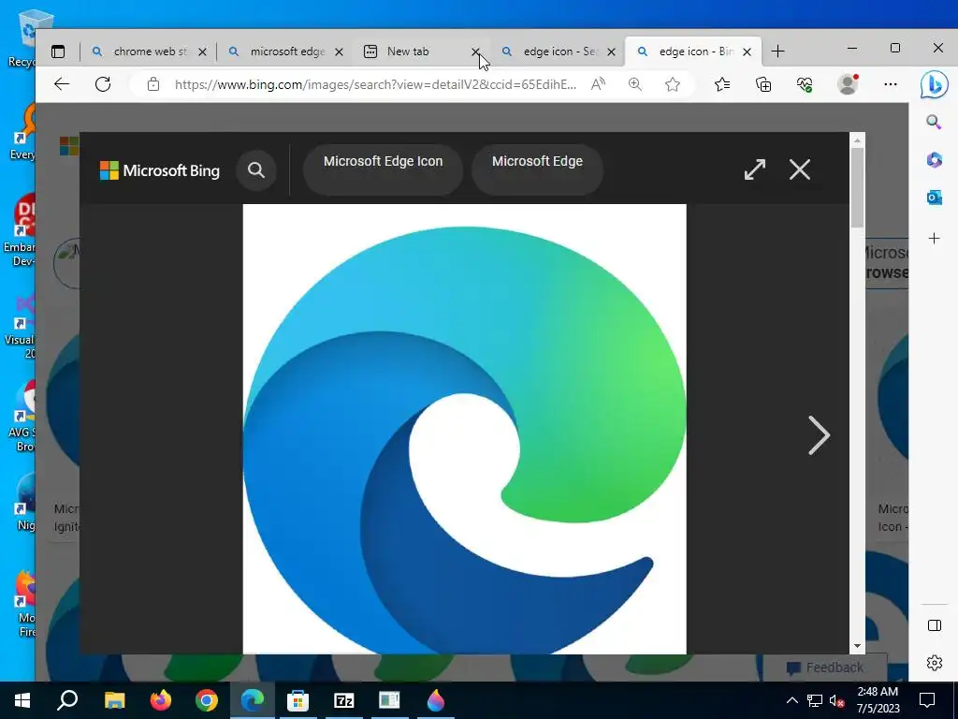Expand image viewer to full screen
This screenshot has height=719, width=958.
click(x=755, y=170)
